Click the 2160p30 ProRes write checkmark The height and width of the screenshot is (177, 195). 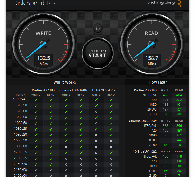[36, 164]
